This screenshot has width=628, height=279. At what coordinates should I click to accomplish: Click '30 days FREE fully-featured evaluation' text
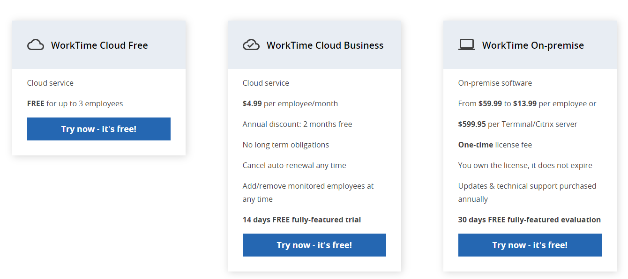(x=530, y=220)
